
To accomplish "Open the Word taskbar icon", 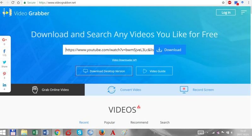I will tap(46, 133).
